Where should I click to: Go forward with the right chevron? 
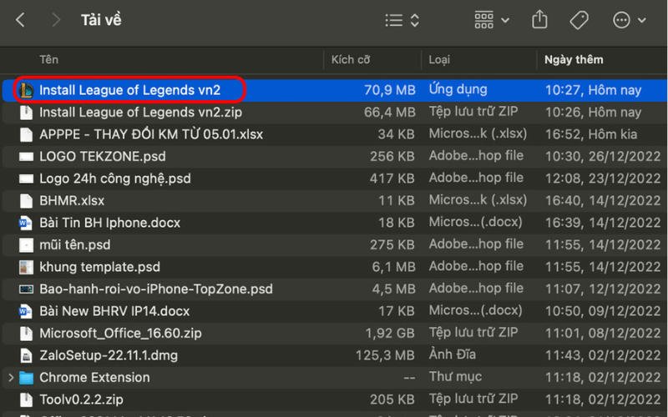(56, 20)
